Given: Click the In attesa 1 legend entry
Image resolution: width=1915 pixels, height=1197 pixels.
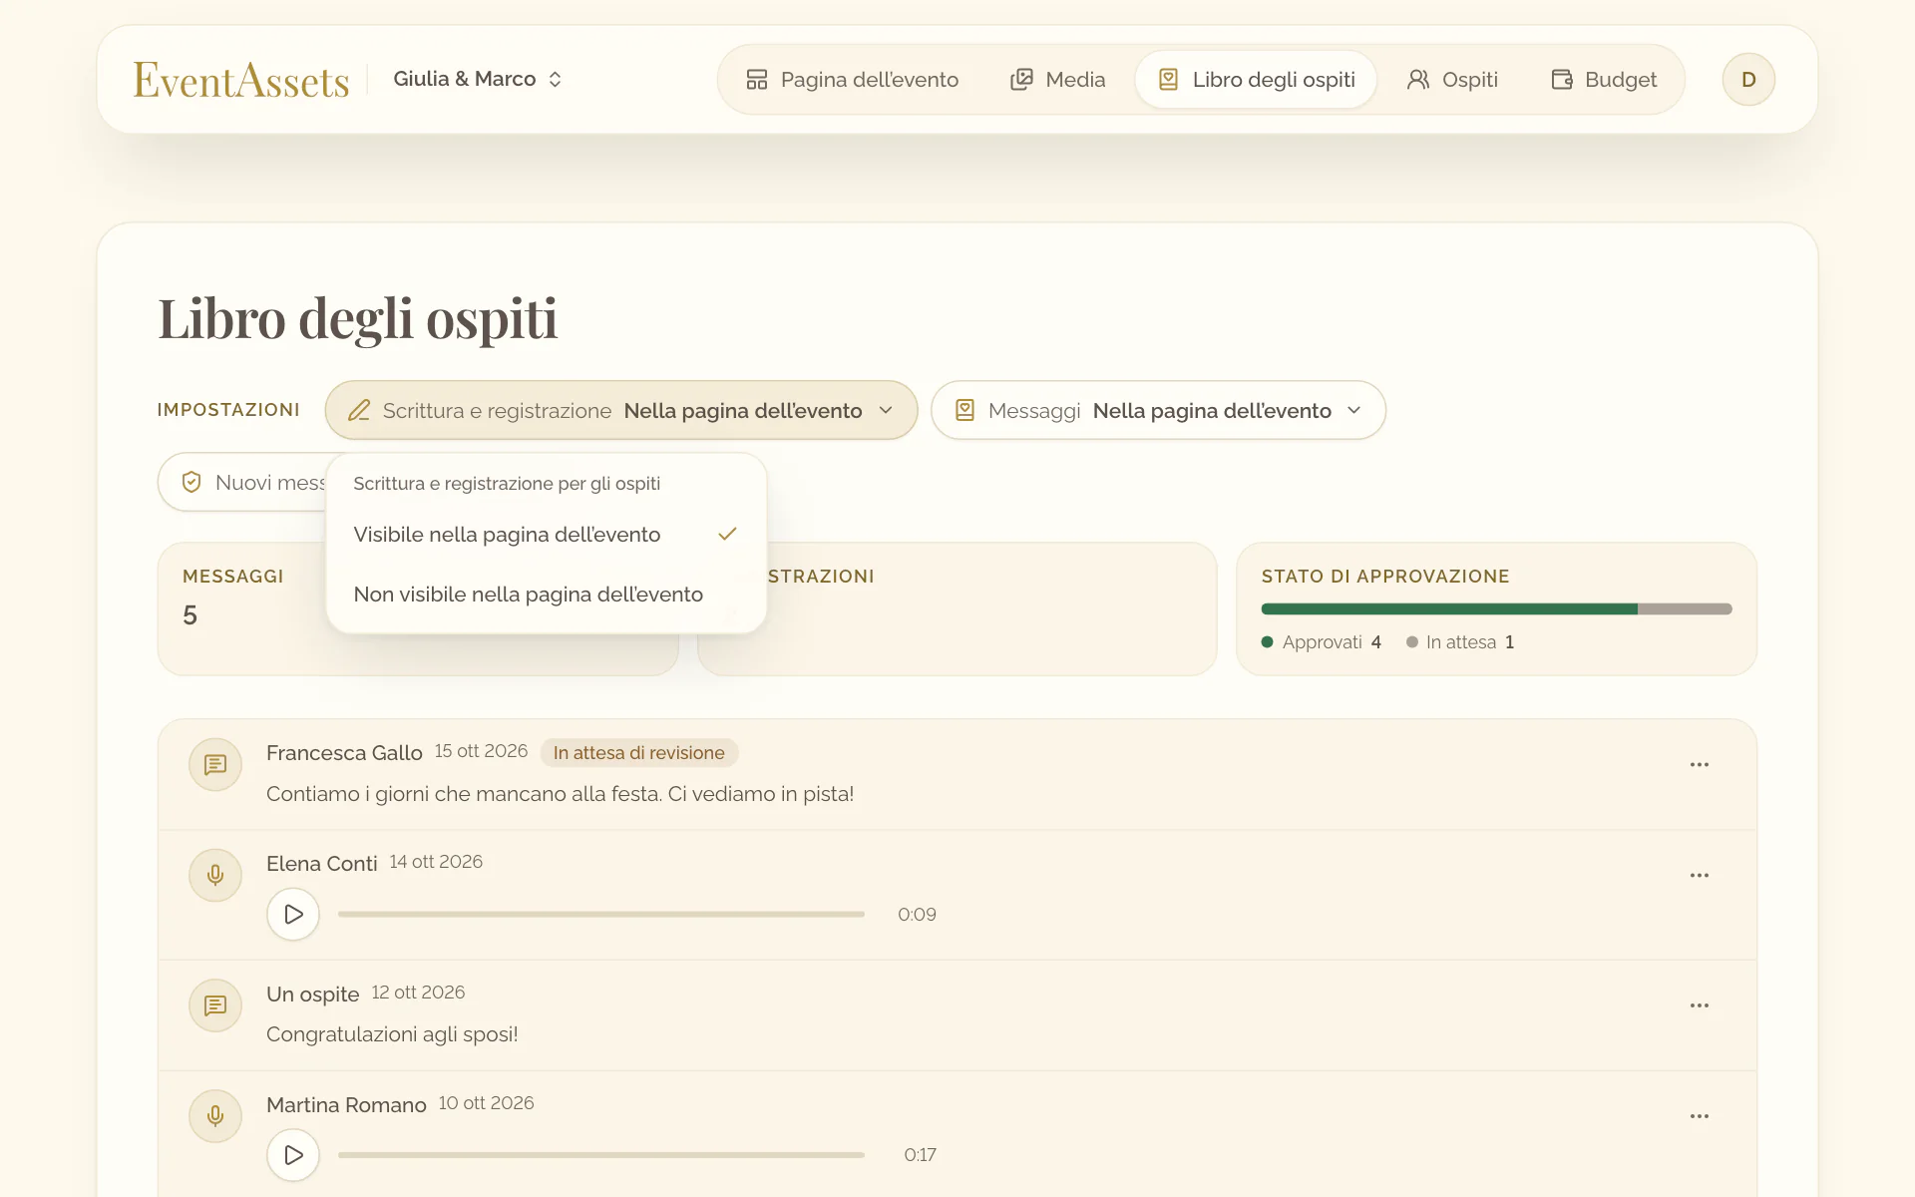Looking at the screenshot, I should [1460, 642].
